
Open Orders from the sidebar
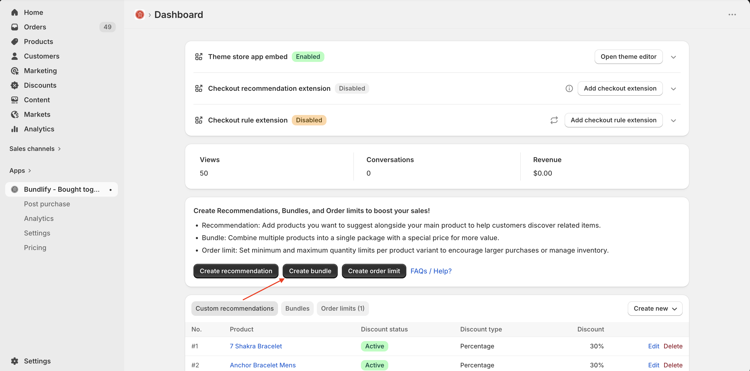point(35,27)
